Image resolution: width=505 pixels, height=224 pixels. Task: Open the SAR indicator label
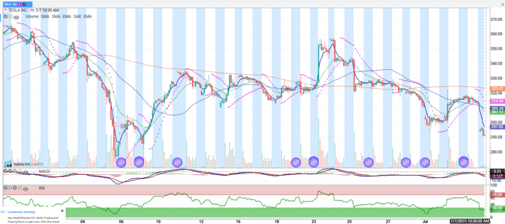[x=77, y=16]
